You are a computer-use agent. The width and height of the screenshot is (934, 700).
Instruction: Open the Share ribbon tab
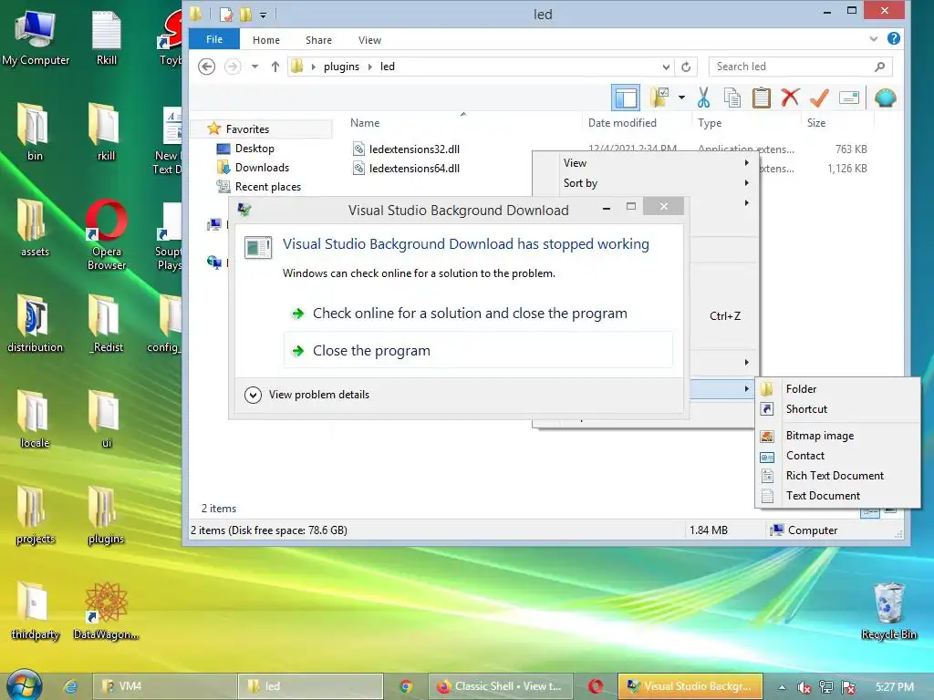(x=318, y=40)
